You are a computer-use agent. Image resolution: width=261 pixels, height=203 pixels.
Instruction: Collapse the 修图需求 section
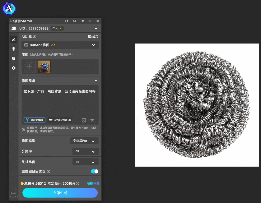pos(96,81)
